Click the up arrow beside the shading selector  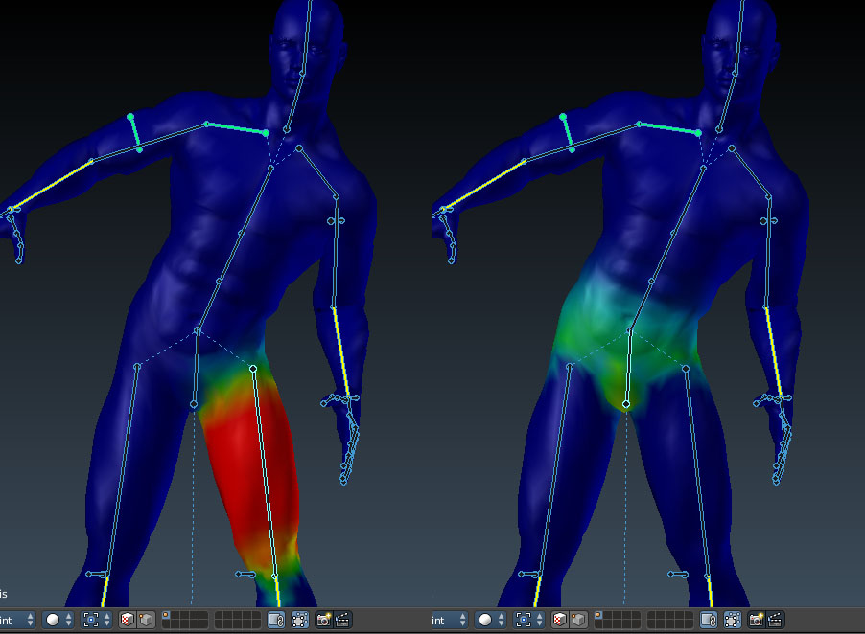coord(69,614)
